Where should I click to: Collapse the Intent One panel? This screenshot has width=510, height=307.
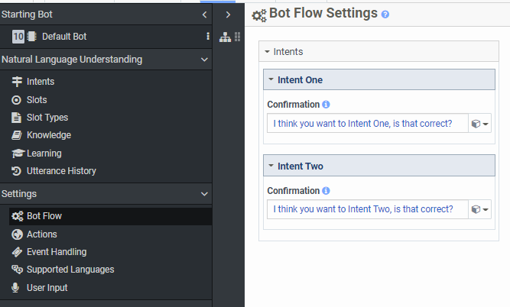[x=270, y=80]
